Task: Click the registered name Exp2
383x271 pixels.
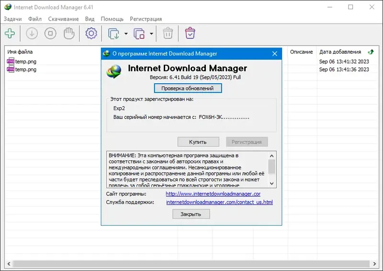Action: tap(119, 108)
